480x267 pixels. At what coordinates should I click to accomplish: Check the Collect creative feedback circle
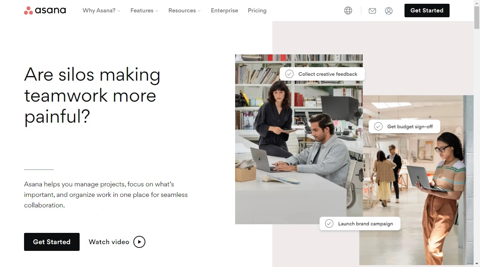click(289, 74)
